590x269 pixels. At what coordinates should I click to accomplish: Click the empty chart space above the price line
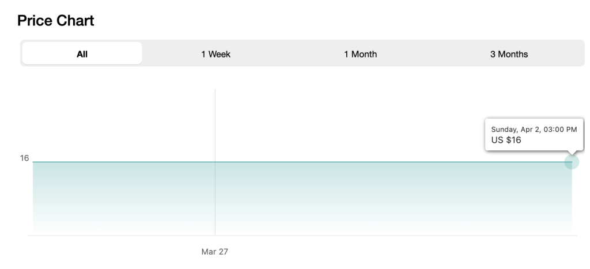(346, 115)
